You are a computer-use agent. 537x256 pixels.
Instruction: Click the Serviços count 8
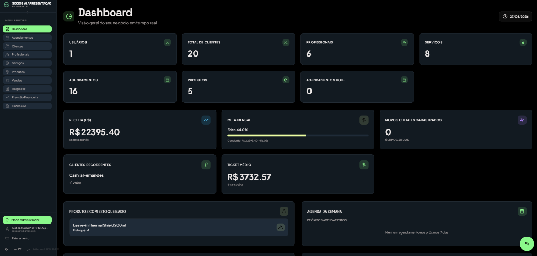click(x=427, y=54)
